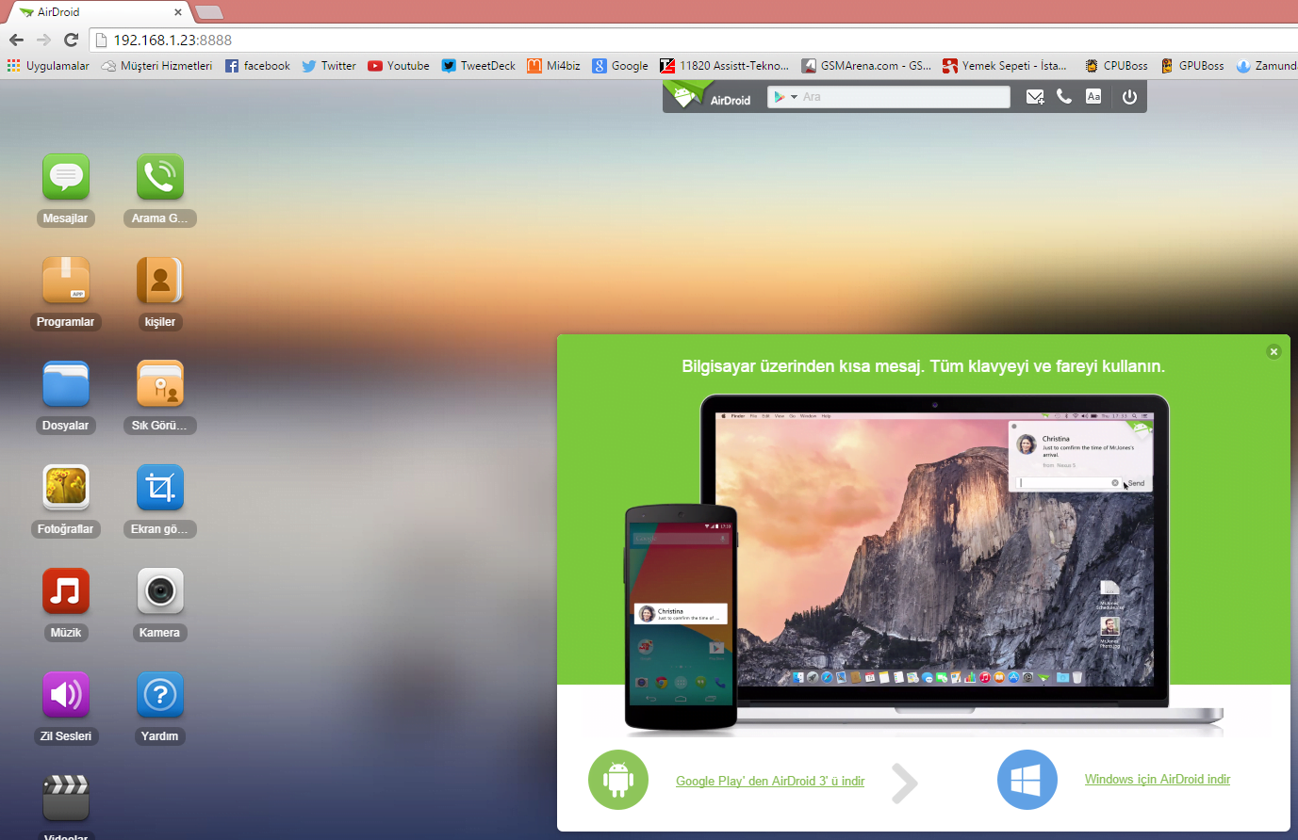The width and height of the screenshot is (1298, 840).
Task: Open the GPUBoss bookmark
Action: point(1192,66)
